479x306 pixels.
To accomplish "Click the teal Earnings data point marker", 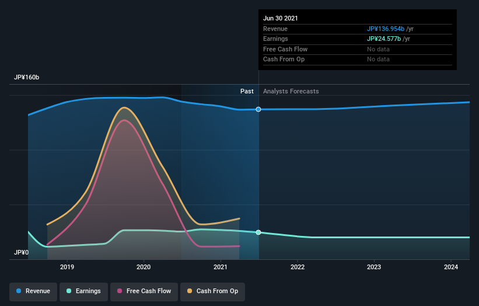I will [258, 232].
